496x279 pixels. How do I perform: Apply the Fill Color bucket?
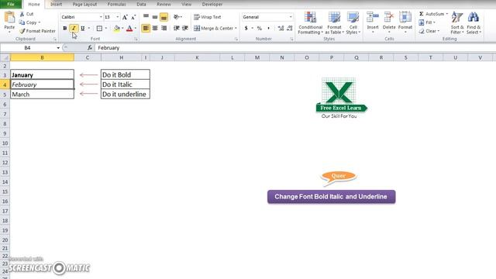[117, 28]
